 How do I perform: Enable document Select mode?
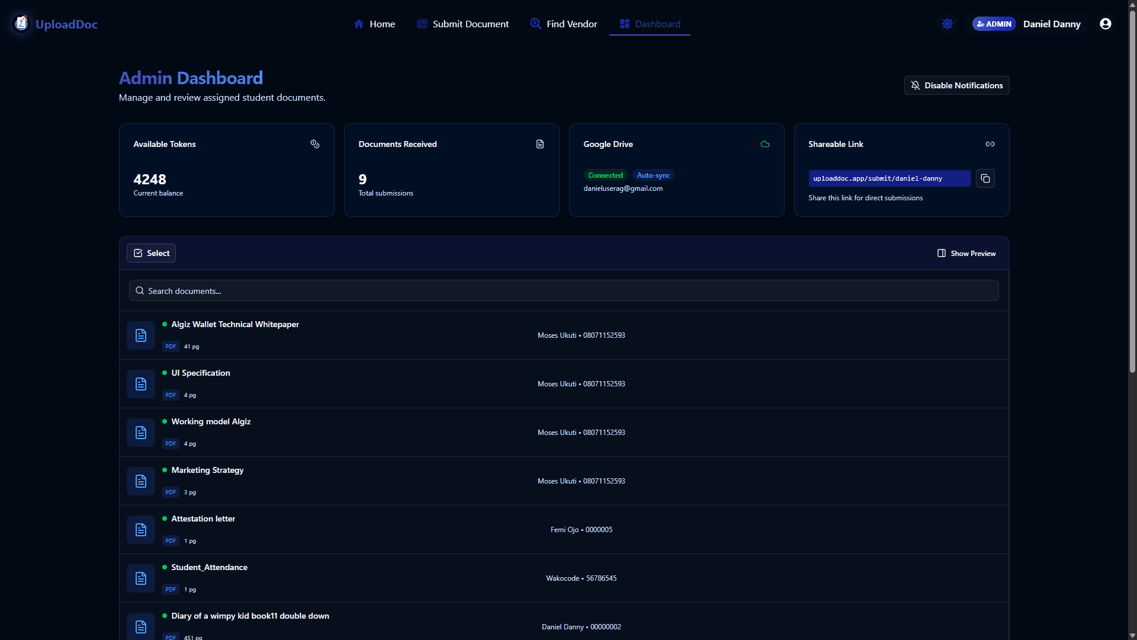coord(151,253)
